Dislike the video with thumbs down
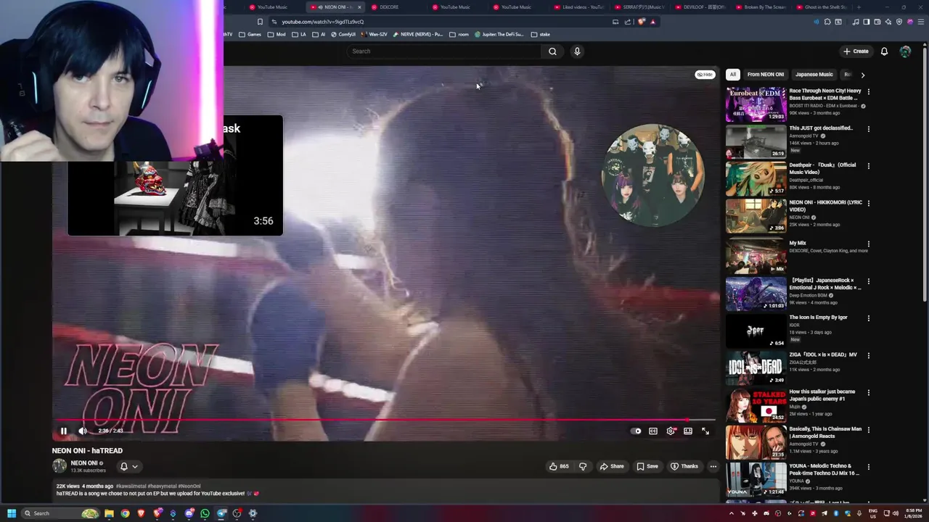This screenshot has width=929, height=522. click(x=582, y=466)
